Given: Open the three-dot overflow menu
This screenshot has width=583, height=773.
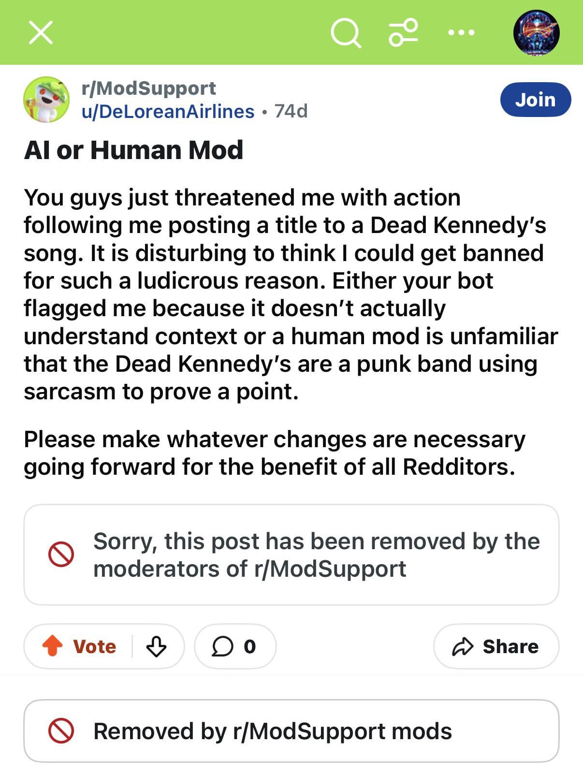Looking at the screenshot, I should point(461,33).
